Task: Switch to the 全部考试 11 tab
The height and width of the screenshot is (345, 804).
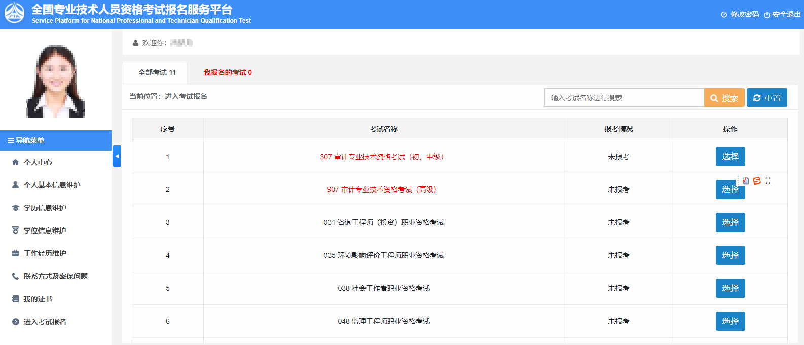Action: pyautogui.click(x=157, y=73)
